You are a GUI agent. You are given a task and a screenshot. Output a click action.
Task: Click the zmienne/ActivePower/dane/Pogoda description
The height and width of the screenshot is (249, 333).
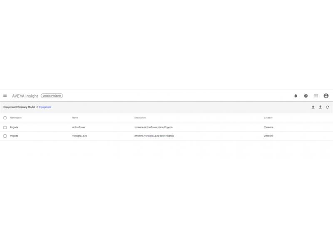pos(153,127)
